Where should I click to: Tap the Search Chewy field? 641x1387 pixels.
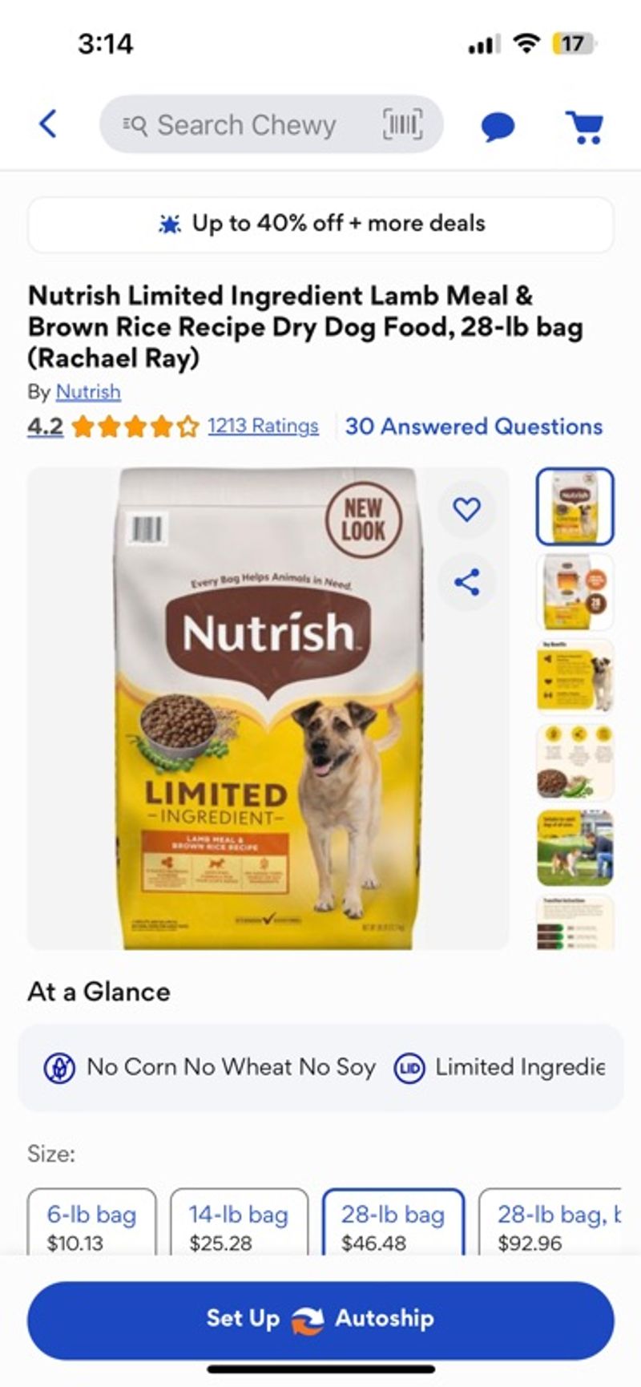248,124
